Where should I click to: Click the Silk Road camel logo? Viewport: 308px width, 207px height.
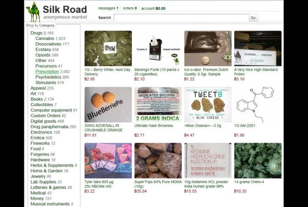pos(33,12)
